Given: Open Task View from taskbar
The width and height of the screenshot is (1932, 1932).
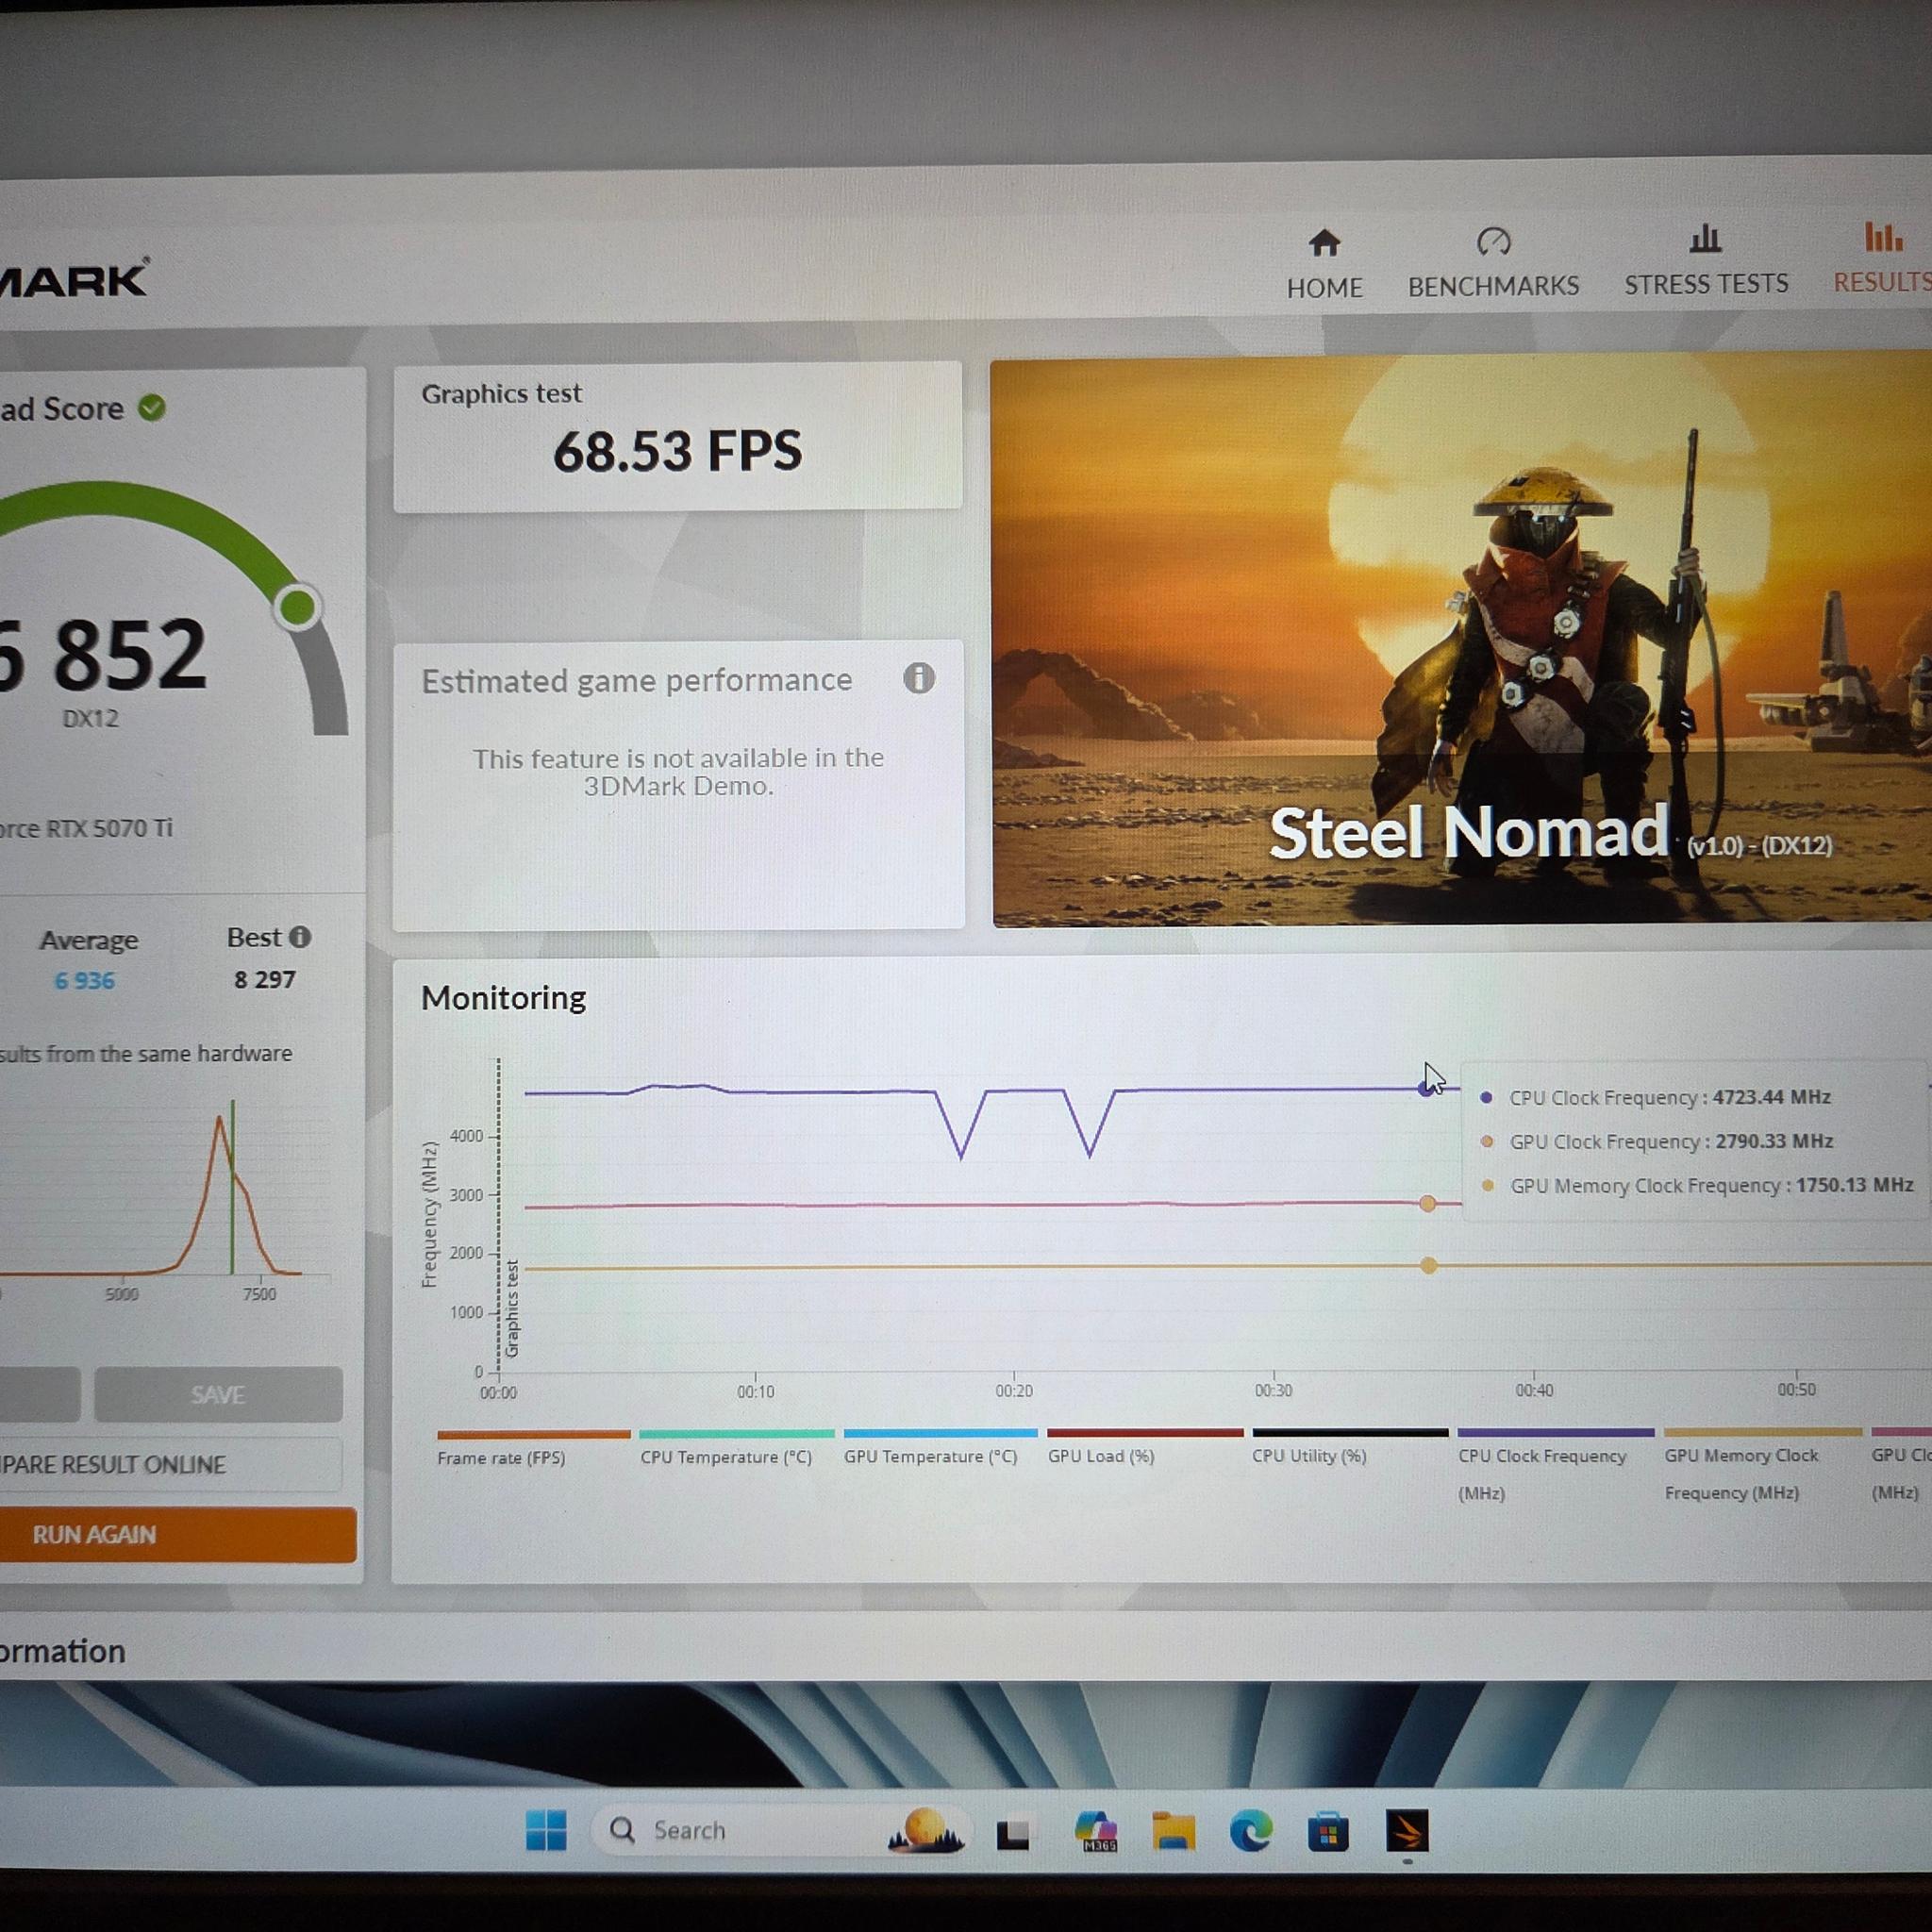Looking at the screenshot, I should 1013,1832.
